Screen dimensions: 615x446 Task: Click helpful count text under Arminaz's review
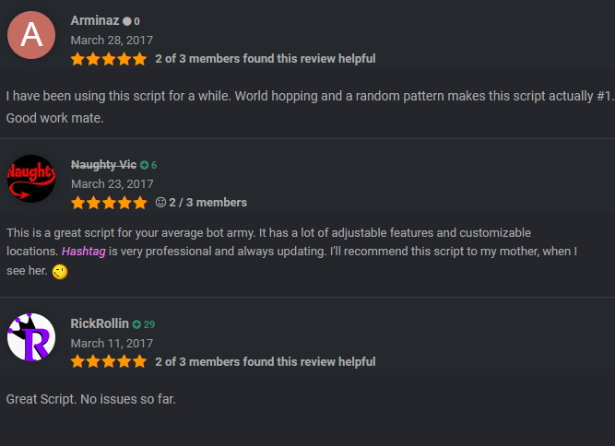(266, 59)
